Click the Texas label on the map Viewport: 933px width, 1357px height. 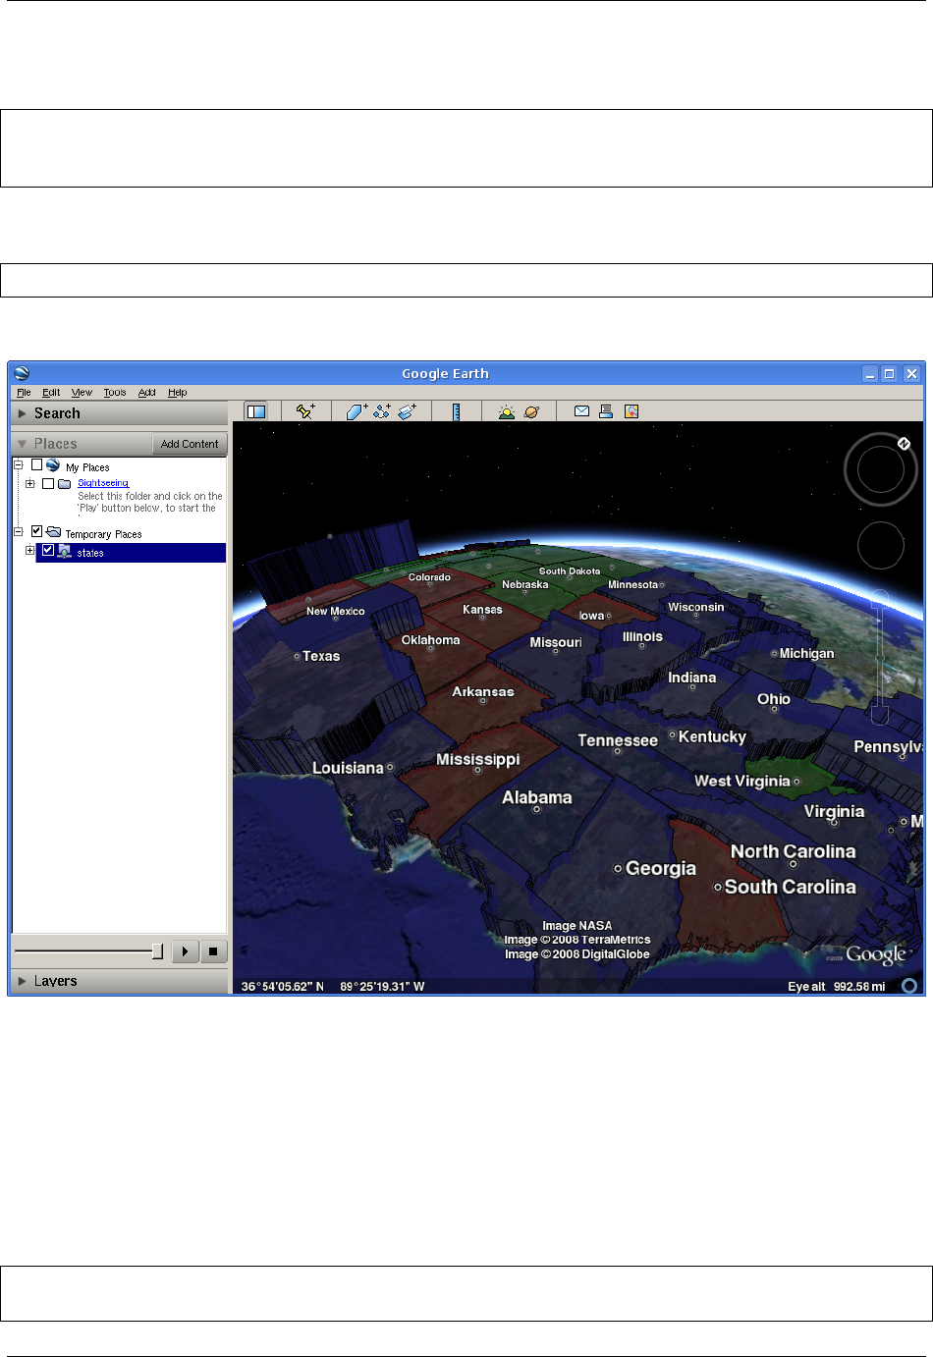(321, 656)
